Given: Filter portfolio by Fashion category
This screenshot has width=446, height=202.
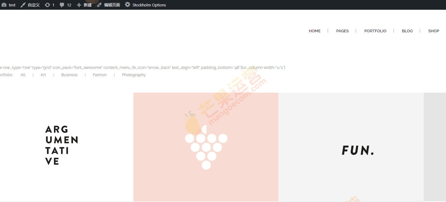Looking at the screenshot, I should click(100, 75).
